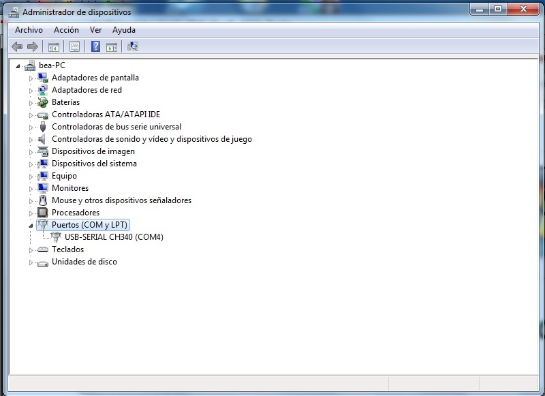Click the scan for hardware changes icon

(133, 46)
